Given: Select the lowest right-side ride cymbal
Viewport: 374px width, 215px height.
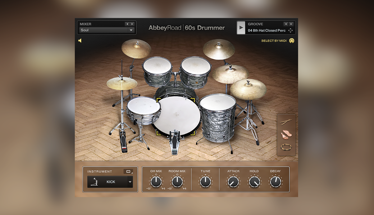Looking at the screenshot, I should (248, 89).
